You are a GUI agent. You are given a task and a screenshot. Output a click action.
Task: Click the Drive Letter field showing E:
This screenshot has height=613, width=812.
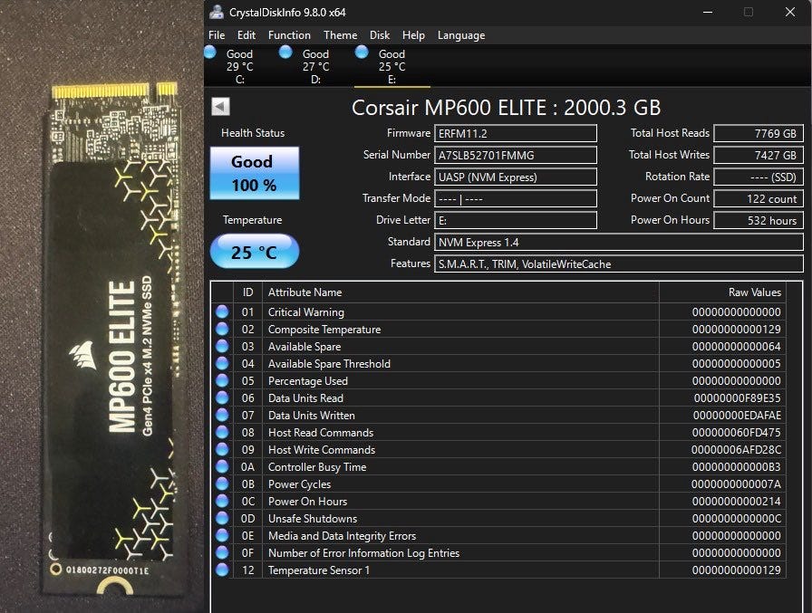(516, 220)
